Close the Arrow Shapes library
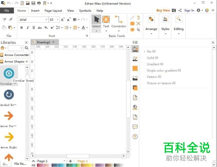The width and height of the screenshot is (217, 167). 27,62
